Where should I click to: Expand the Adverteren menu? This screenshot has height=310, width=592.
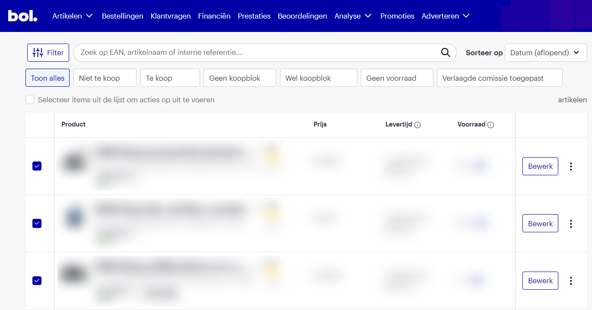click(445, 16)
